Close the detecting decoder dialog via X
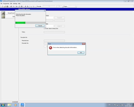The width and height of the screenshot is (134, 107). pyautogui.click(x=45, y=11)
